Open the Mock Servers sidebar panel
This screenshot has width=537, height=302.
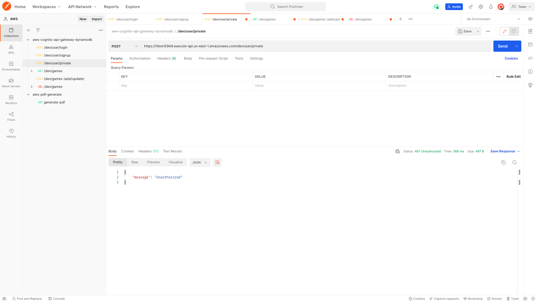pos(11,83)
